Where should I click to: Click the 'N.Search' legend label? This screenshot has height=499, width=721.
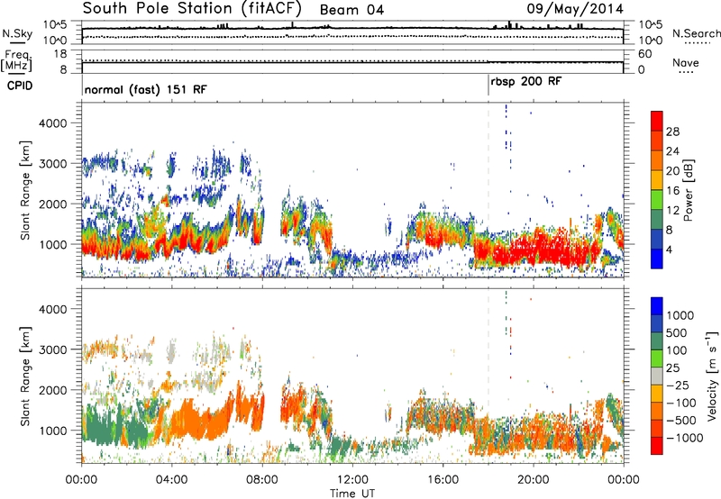tap(696, 33)
